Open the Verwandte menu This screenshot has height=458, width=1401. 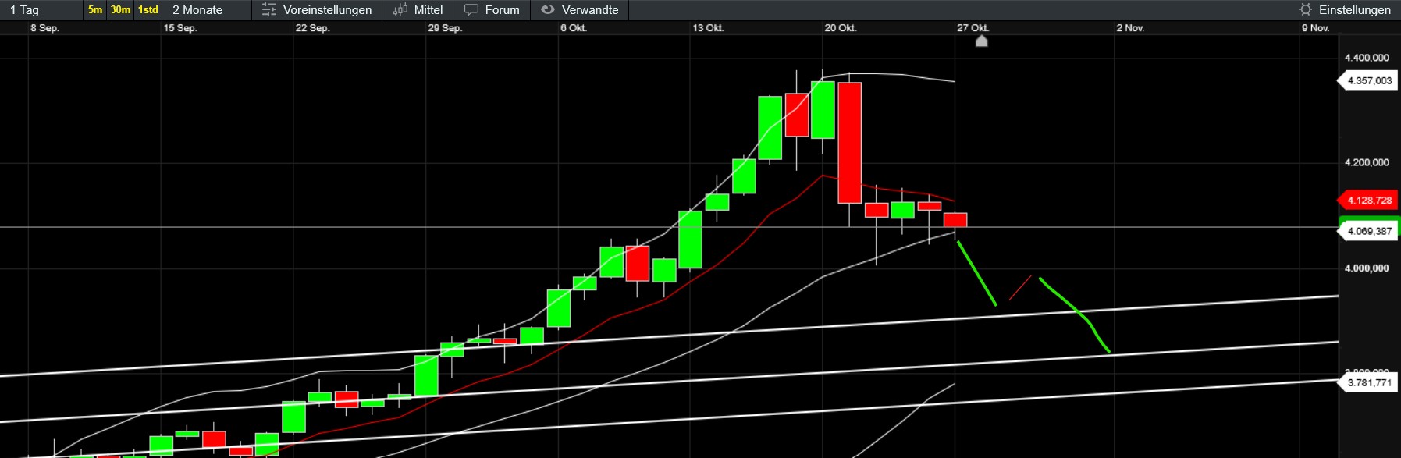590,10
